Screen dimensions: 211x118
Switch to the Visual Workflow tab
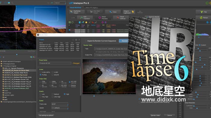tap(75, 7)
